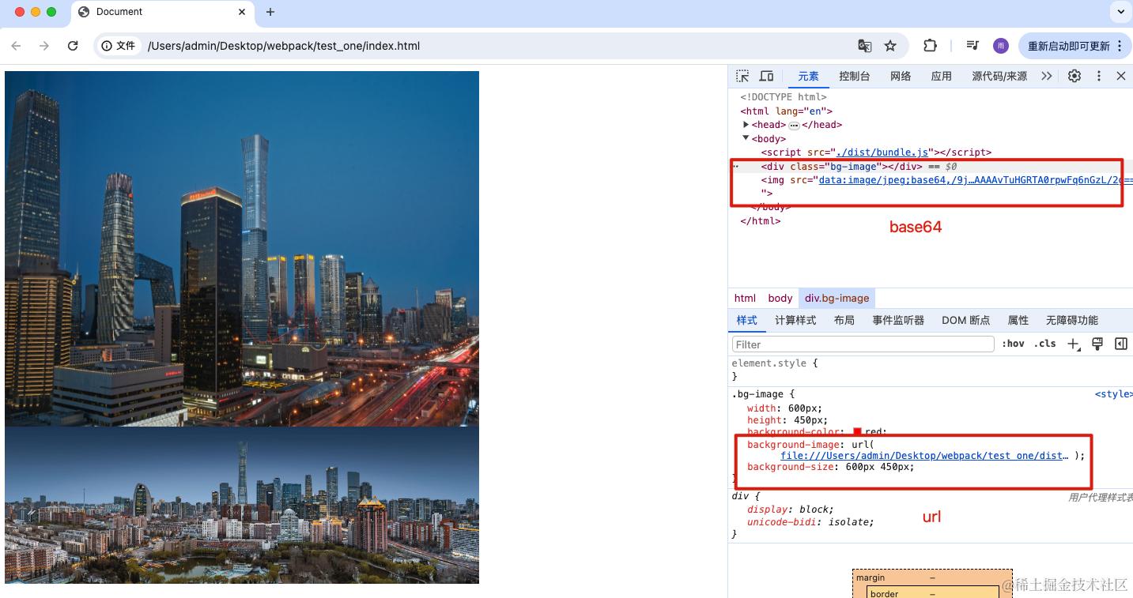Open the tab search dropdown arrow
Screen dimensions: 1133x598
pyautogui.click(x=1121, y=12)
